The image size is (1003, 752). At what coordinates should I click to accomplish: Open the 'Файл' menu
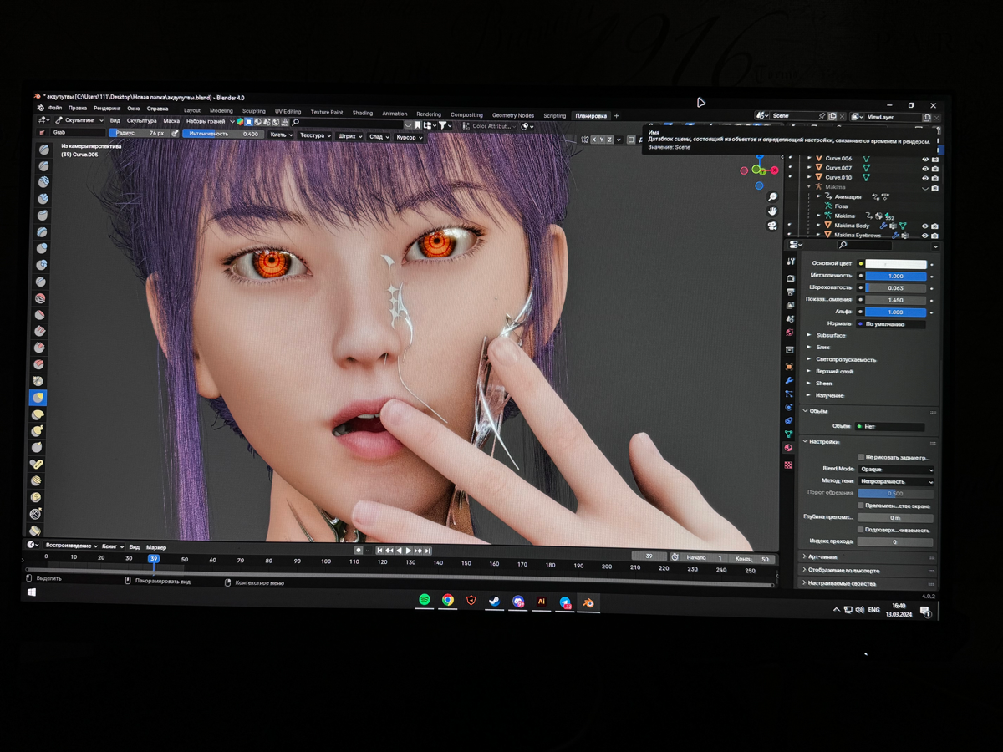(x=55, y=108)
